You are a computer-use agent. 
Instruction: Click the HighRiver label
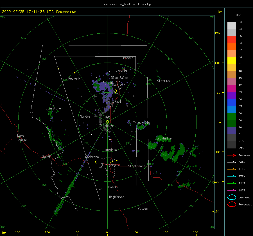point(117,197)
